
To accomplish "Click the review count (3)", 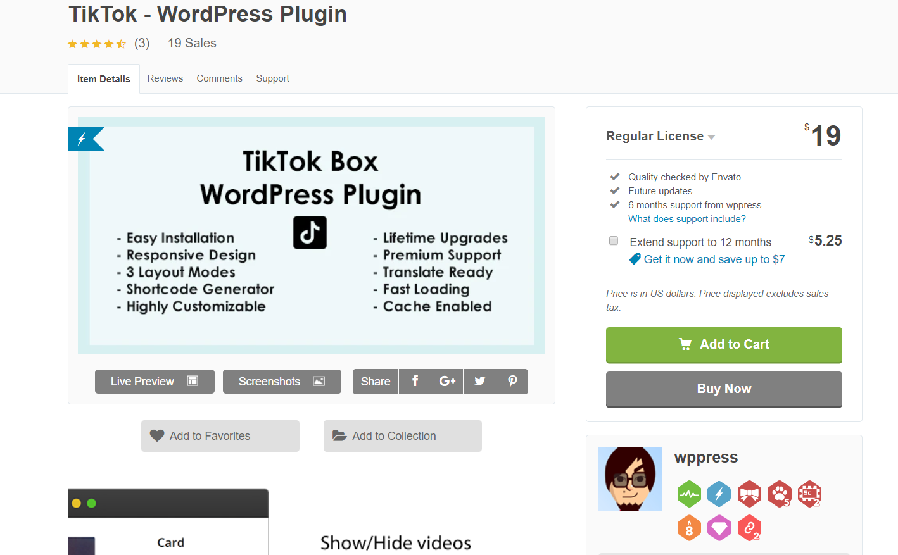I will pos(142,43).
